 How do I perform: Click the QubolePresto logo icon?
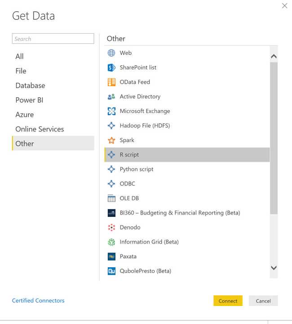click(111, 271)
